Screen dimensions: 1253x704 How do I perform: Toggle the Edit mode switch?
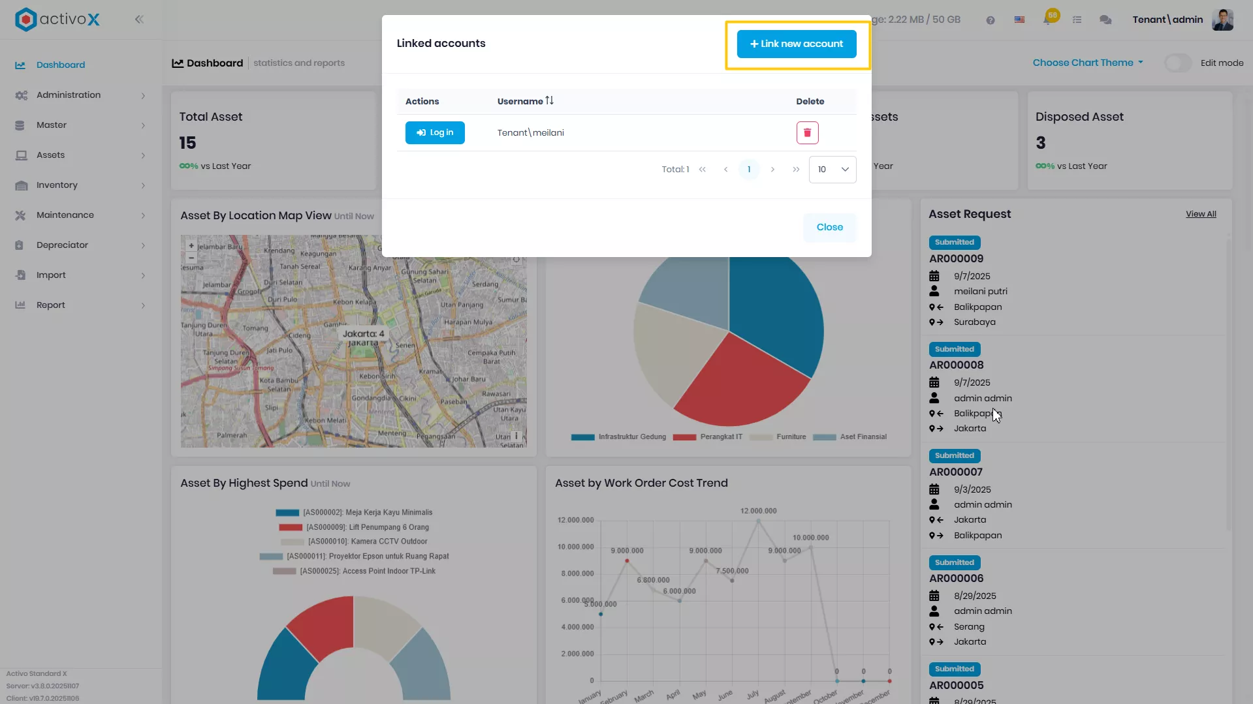(1178, 63)
